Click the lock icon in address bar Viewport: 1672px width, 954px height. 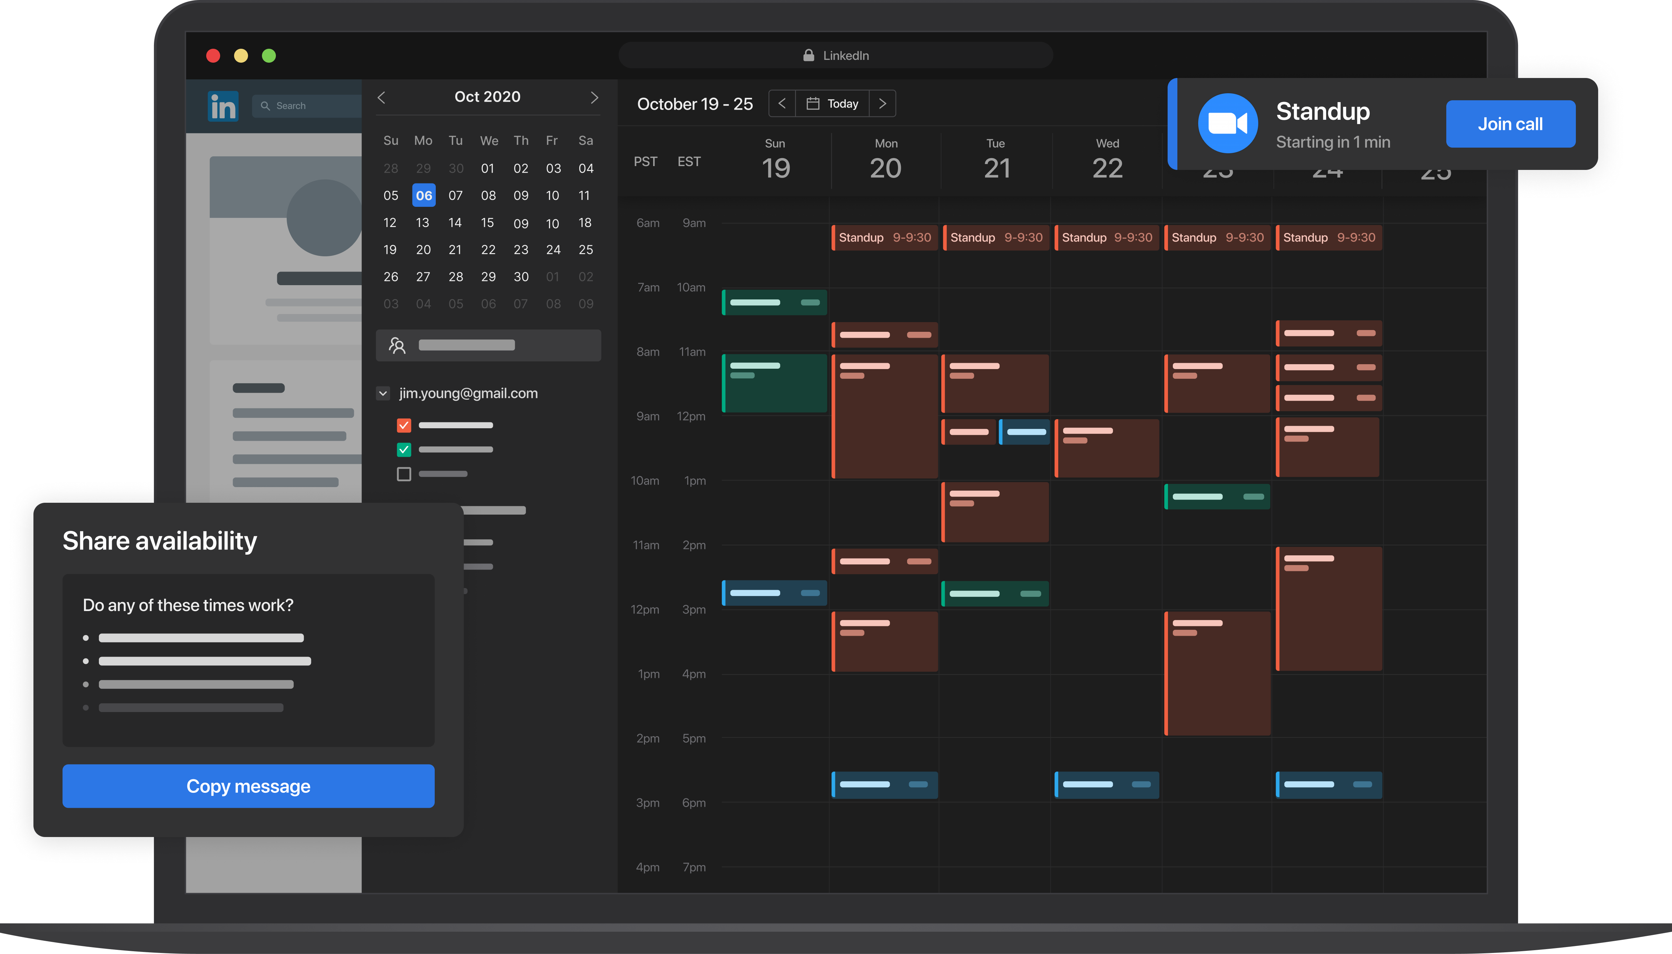tap(809, 55)
